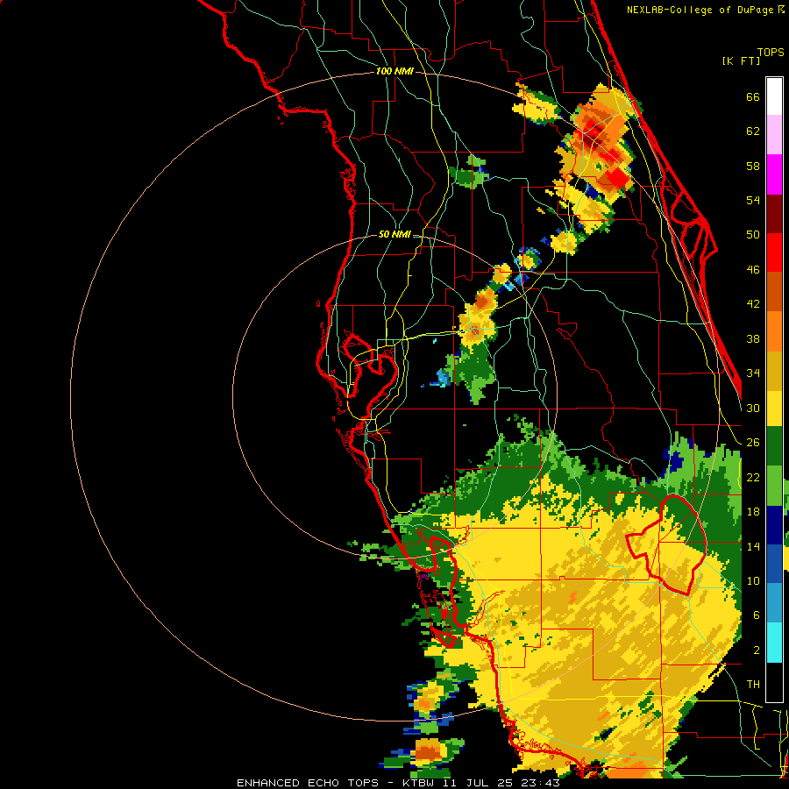Click the black TH legend swatch
The image size is (789, 789).
coord(774,682)
